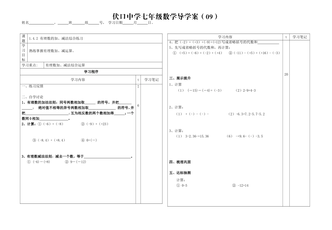
Task: Click the blank after 写成省略括号的代数和
Action: (x=268, y=43)
